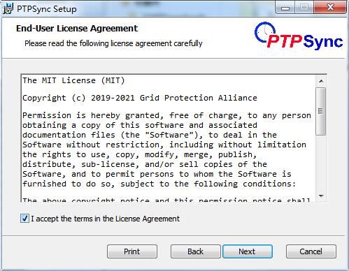Click "I accept the terms" label text
Viewport: 349px width, 271px height.
(x=105, y=219)
